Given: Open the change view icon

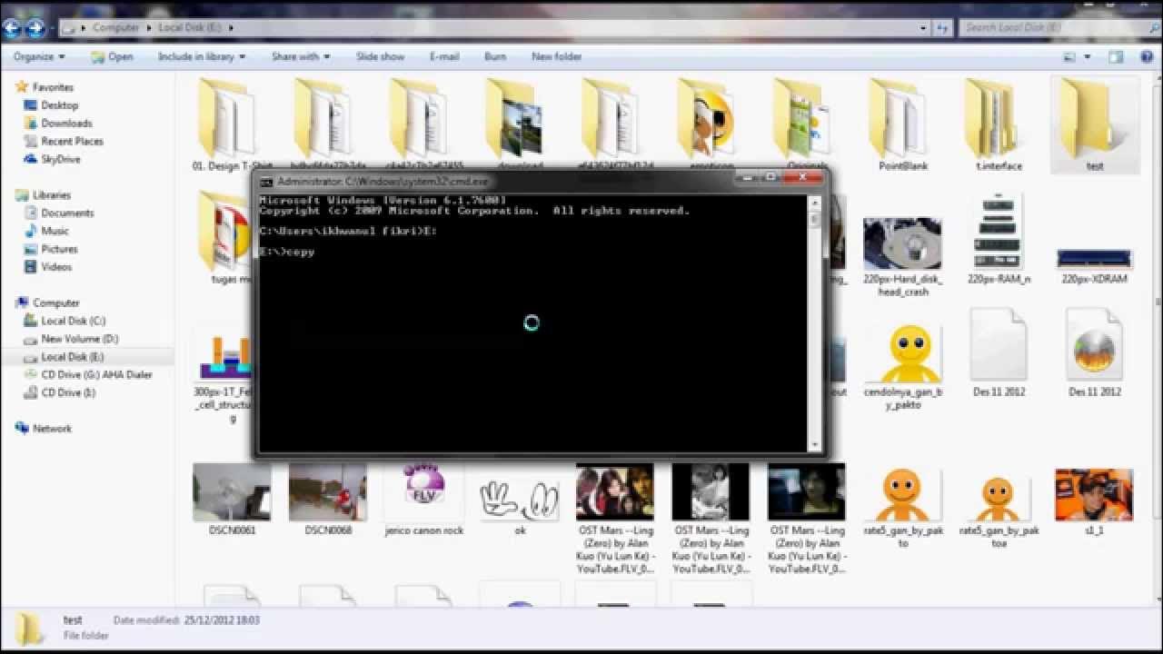Looking at the screenshot, I should pyautogui.click(x=1069, y=56).
